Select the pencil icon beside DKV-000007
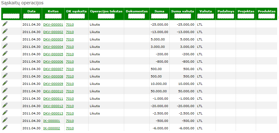Screen dimensions: 279x133 [5, 68]
